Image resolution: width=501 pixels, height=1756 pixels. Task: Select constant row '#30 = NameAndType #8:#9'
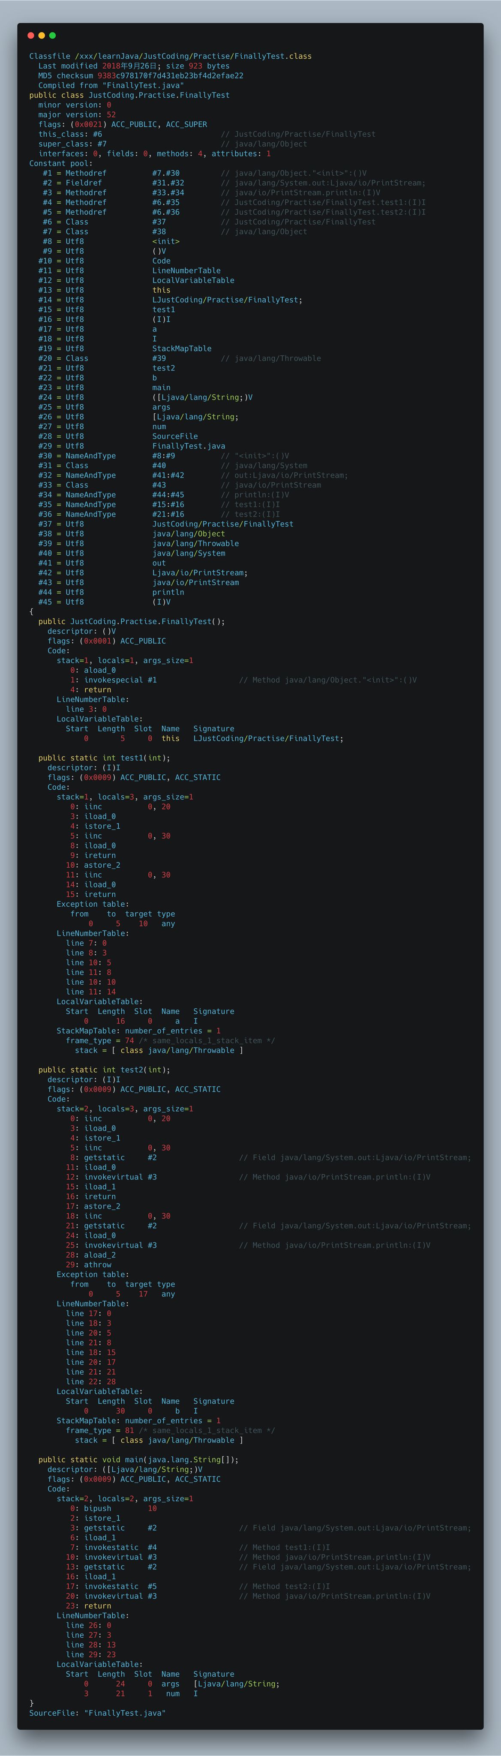[x=164, y=456]
